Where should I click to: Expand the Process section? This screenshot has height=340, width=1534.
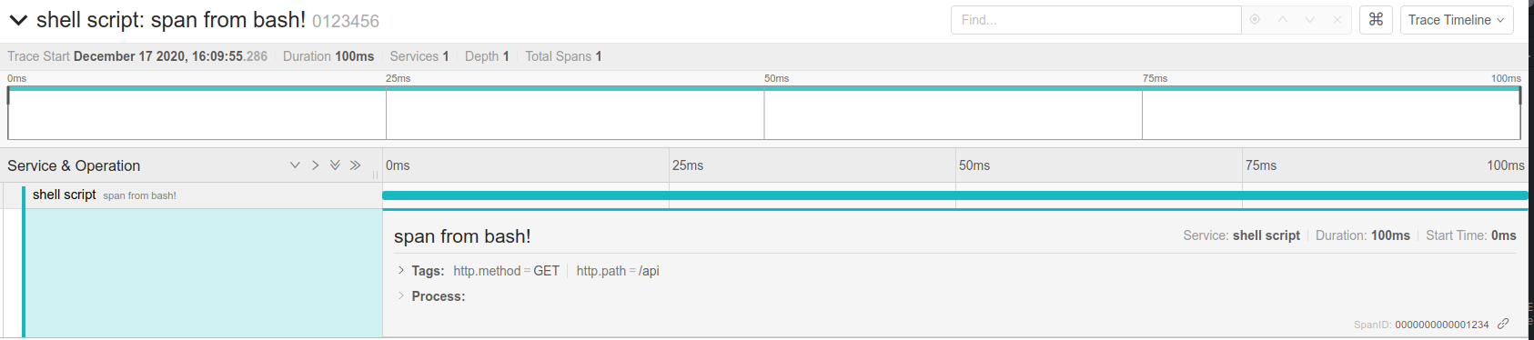431,296
